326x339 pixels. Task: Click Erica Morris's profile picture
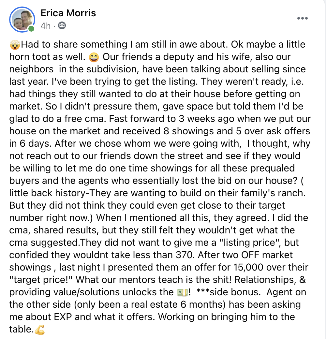(22, 20)
